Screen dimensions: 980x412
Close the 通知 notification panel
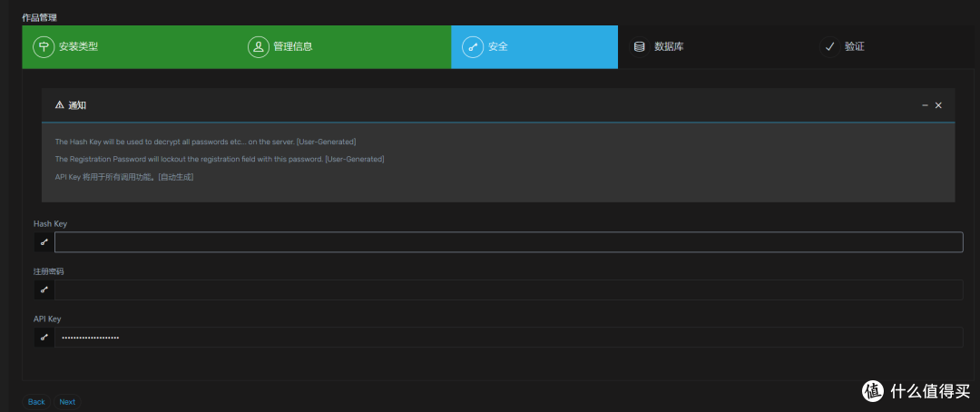938,105
